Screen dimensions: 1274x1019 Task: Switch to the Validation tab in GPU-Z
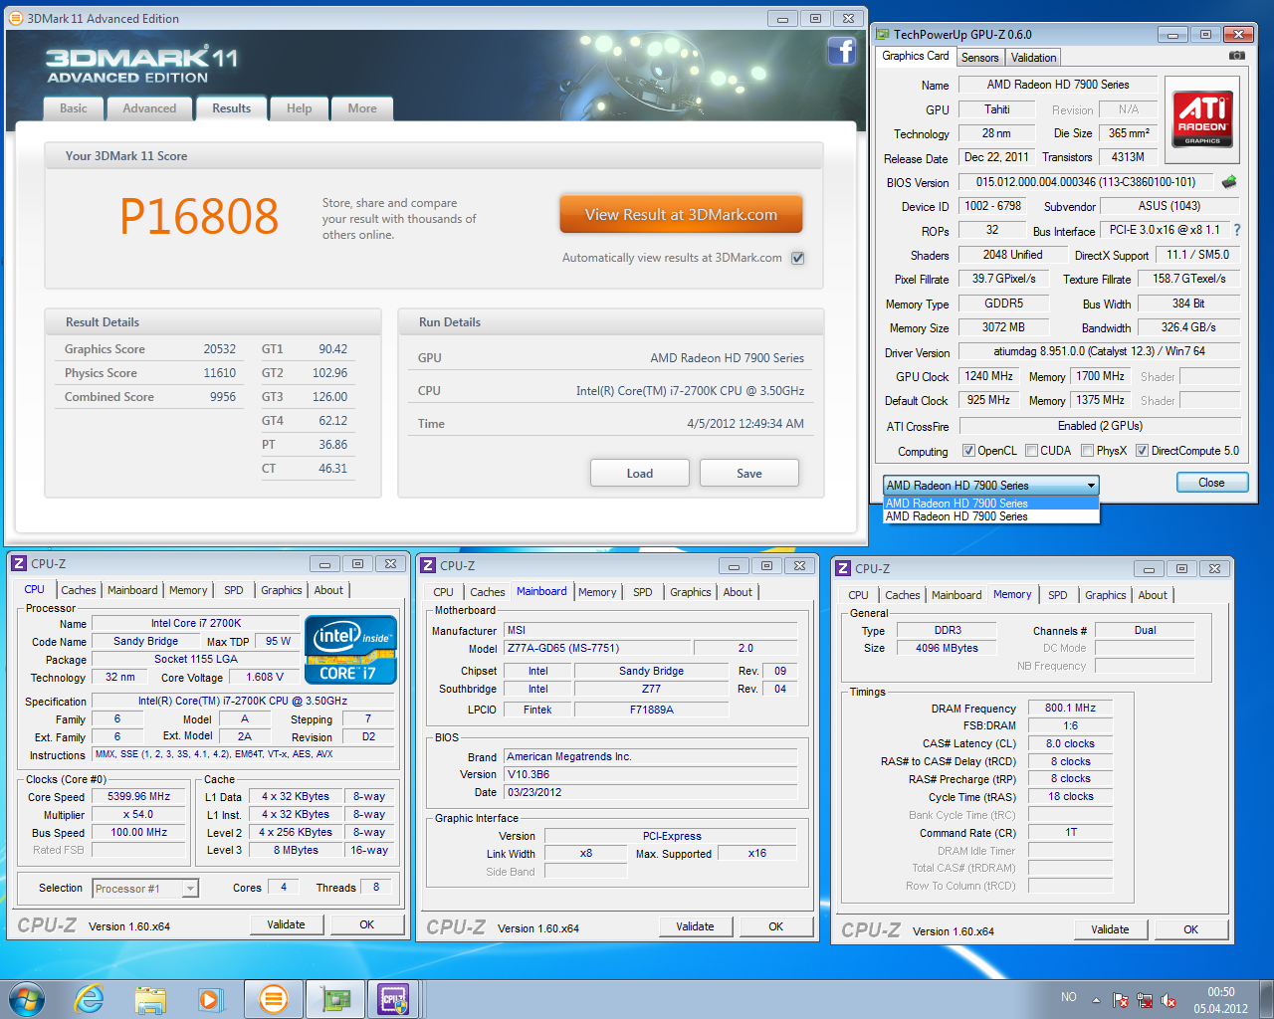click(x=1033, y=58)
